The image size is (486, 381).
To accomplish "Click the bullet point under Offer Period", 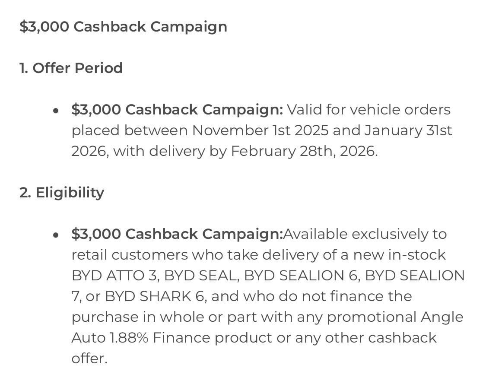I will point(55,111).
